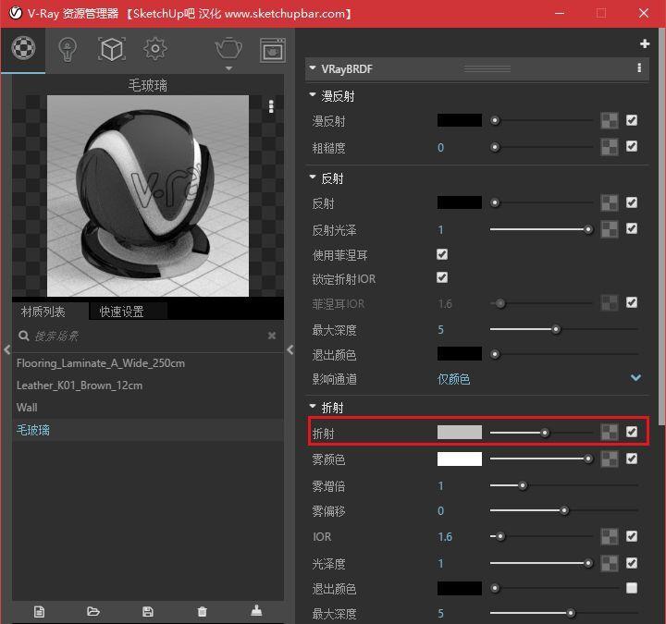Create new material file icon
The height and width of the screenshot is (624, 666).
click(x=39, y=612)
